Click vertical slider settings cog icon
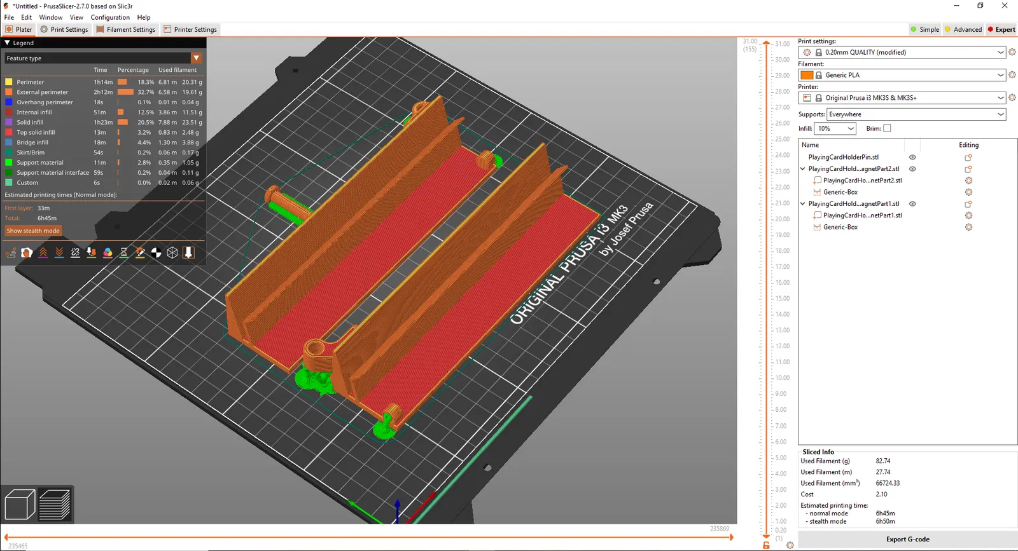Screen dimensions: 1018x551 click(x=790, y=545)
